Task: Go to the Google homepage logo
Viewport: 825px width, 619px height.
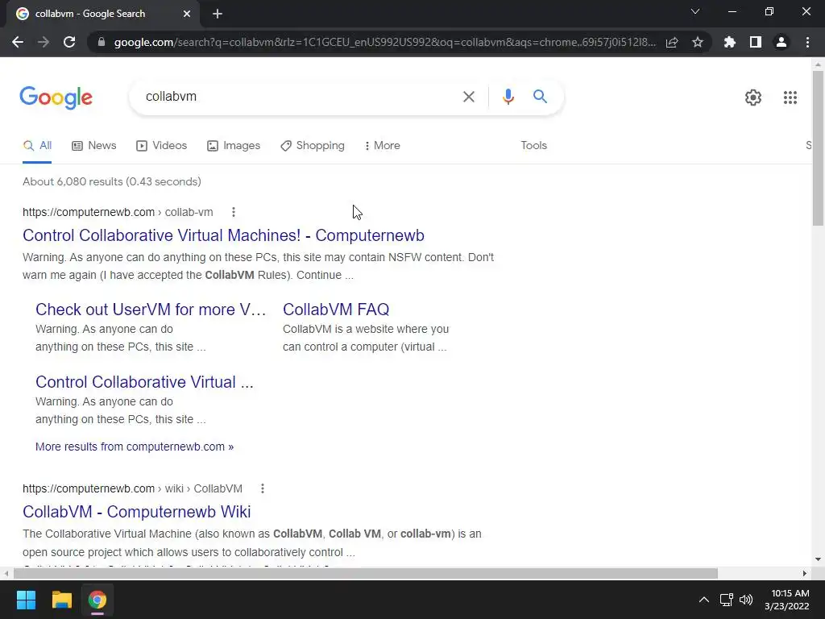Action: click(x=56, y=98)
